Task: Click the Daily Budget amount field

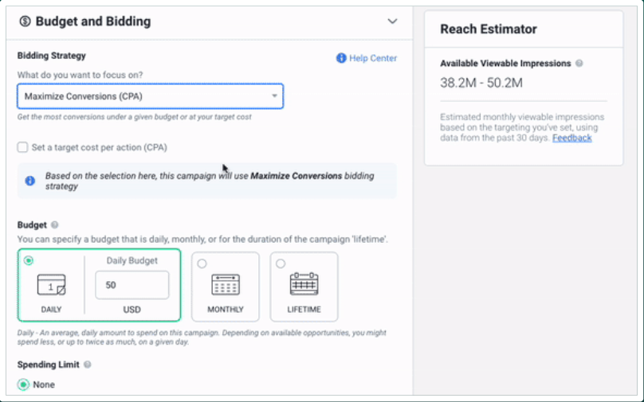Action: point(132,285)
